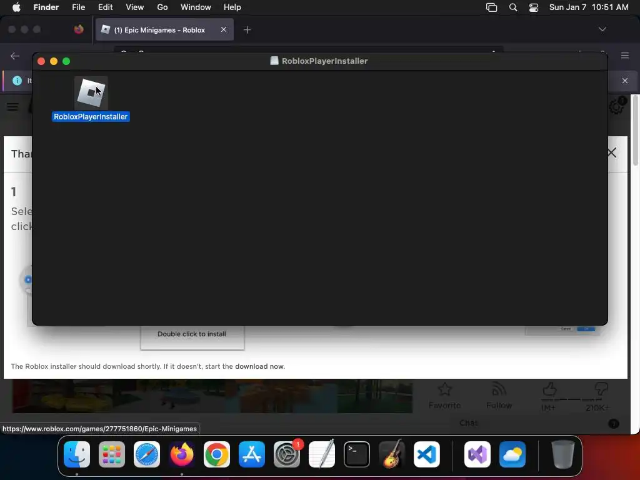This screenshot has width=640, height=480.
Task: Launch Google Chrome from the Dock
Action: (217, 454)
